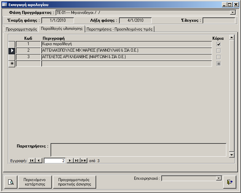Image resolution: width=241 pixels, height=193 pixels.
Task: Go to last record navigation button
Action: [77, 161]
